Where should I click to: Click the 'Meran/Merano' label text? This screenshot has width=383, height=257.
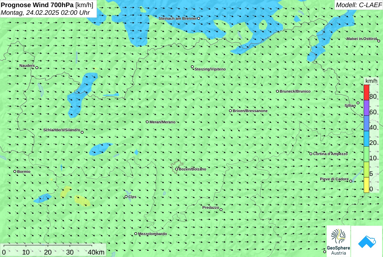(163, 122)
